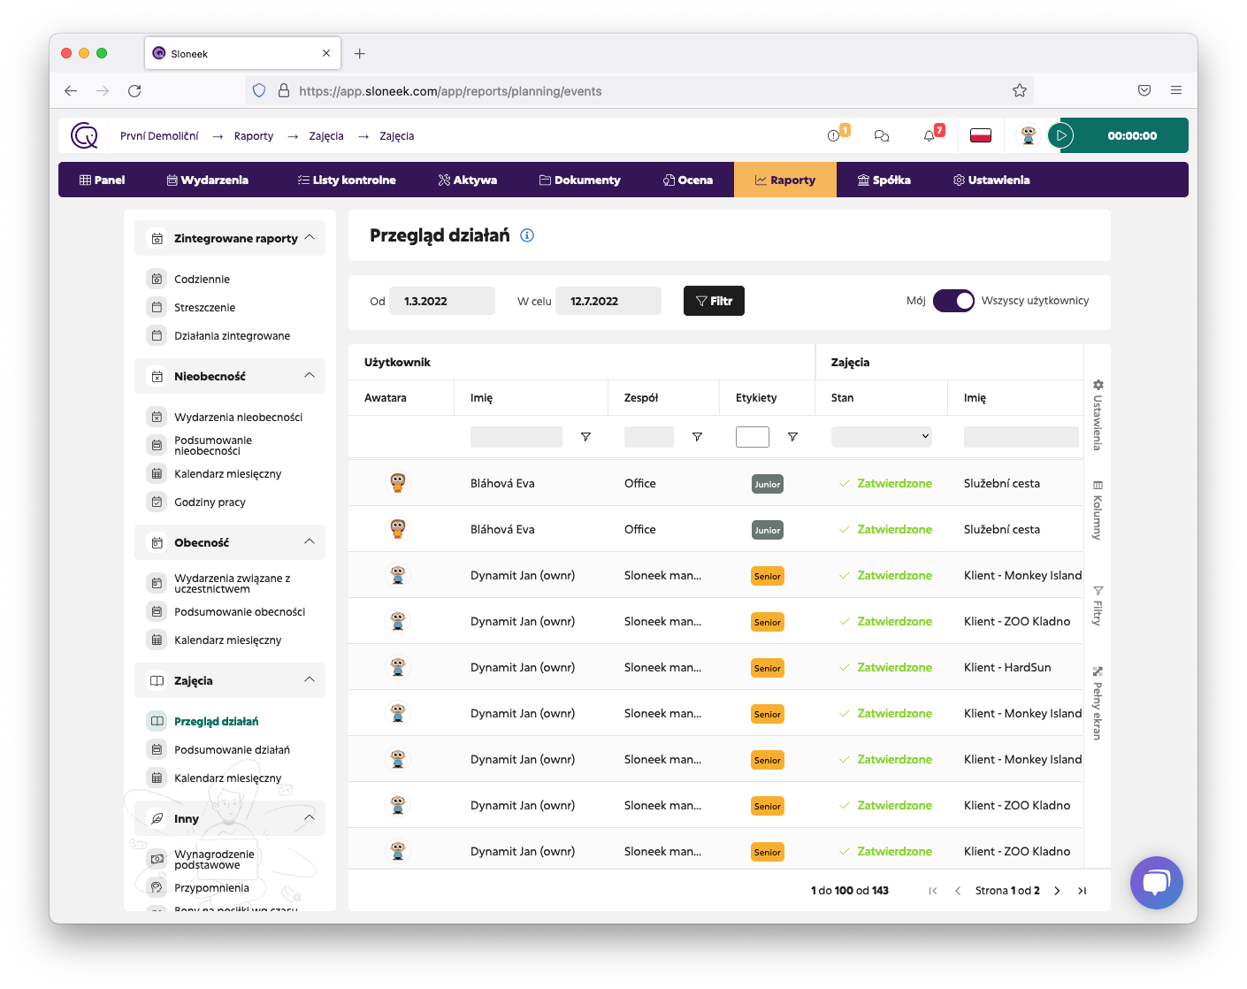
Task: Click the Od date input field
Action: coord(441,301)
